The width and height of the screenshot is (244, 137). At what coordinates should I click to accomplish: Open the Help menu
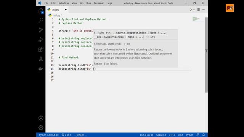click(x=109, y=3)
